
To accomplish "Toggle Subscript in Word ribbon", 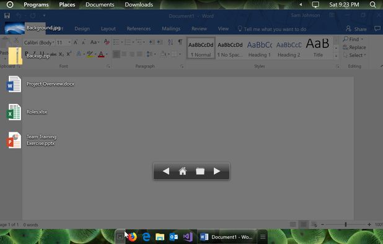I will pos(61,54).
